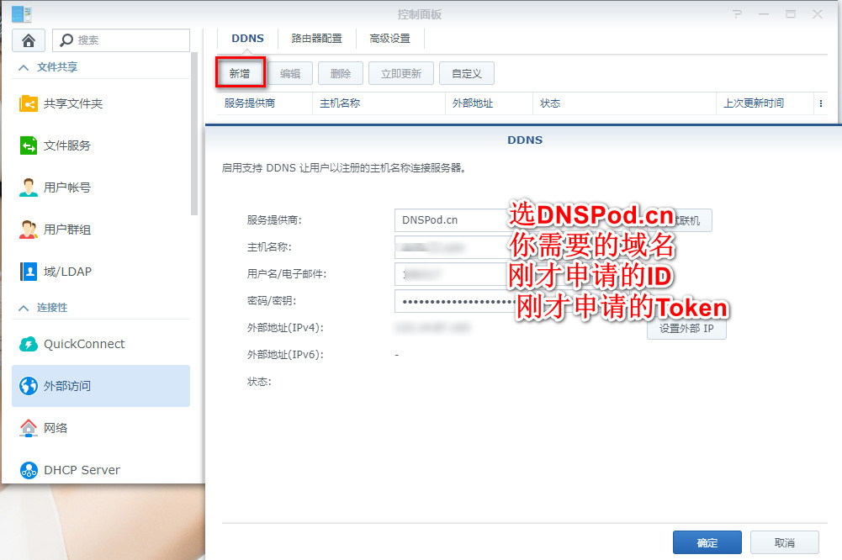This screenshot has height=560, width=842.
Task: Open the External Access (外部访问) globe icon
Action: (x=29, y=385)
